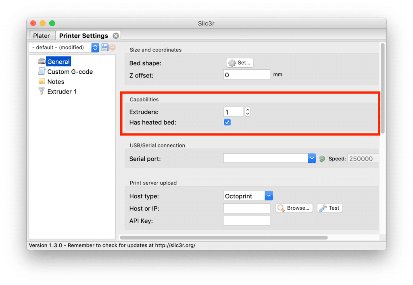The height and width of the screenshot is (285, 413).
Task: Click the Bed shape Set button
Action: pos(240,63)
